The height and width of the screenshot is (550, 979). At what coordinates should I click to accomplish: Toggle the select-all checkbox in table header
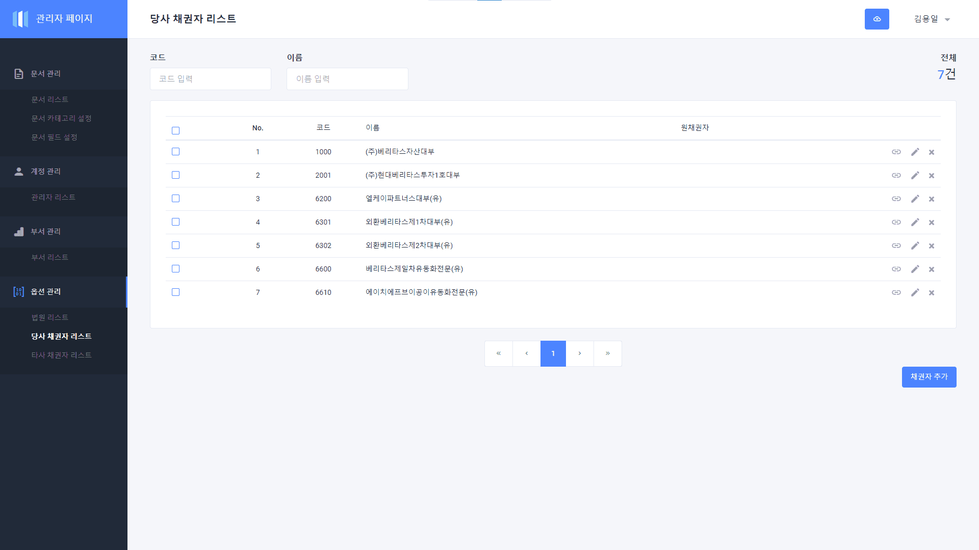(175, 131)
